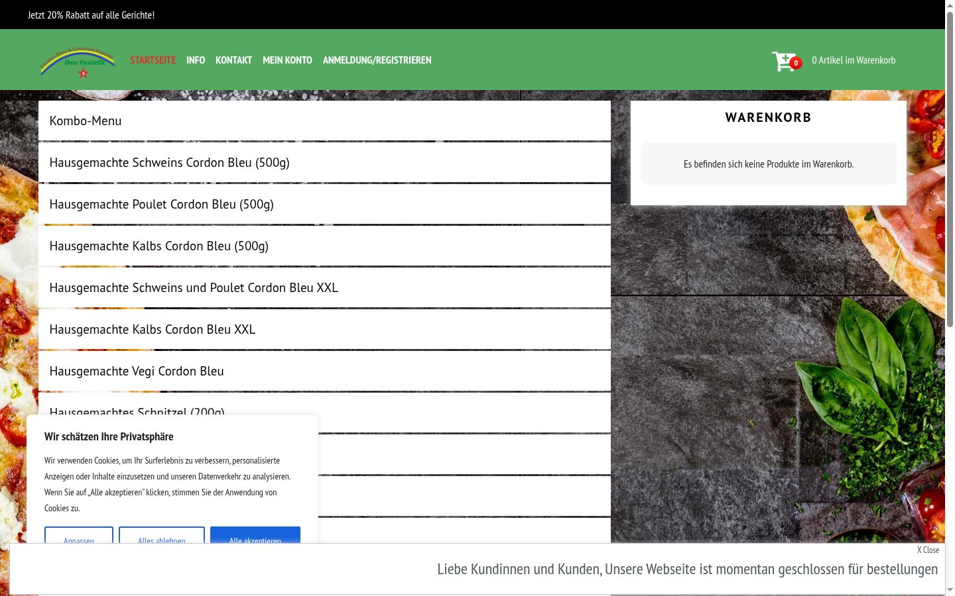Open the Kontakt page

(234, 60)
